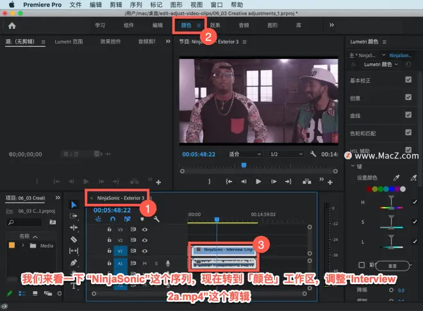Open the Lumetri 范围 tab
The width and height of the screenshot is (423, 311).
pyautogui.click(x=69, y=42)
